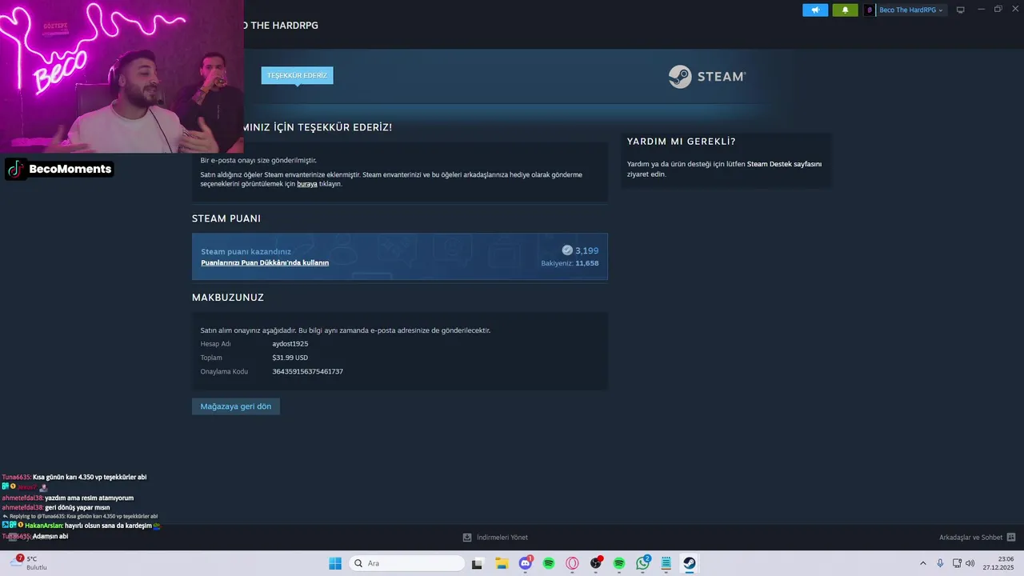This screenshot has height=576, width=1024.
Task: Click the Steam points coin icon
Action: 567,250
